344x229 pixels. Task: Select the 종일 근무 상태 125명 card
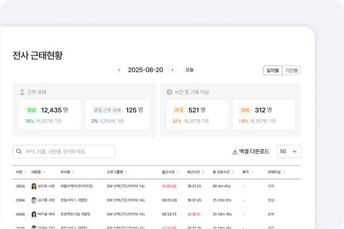[x=118, y=114]
